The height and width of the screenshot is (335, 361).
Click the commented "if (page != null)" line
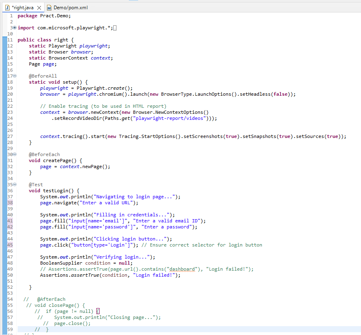click(x=67, y=311)
